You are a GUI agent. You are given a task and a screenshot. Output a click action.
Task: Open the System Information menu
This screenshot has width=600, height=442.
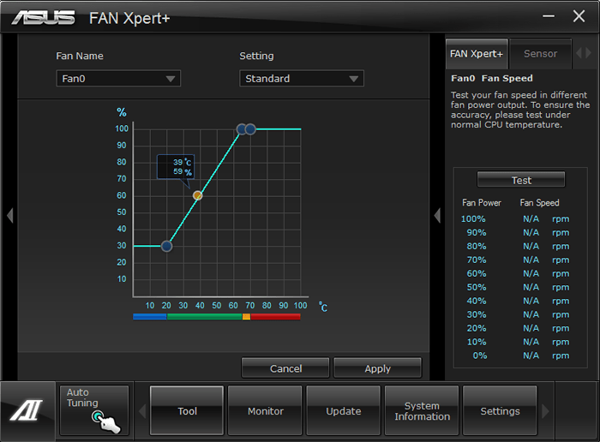point(422,410)
